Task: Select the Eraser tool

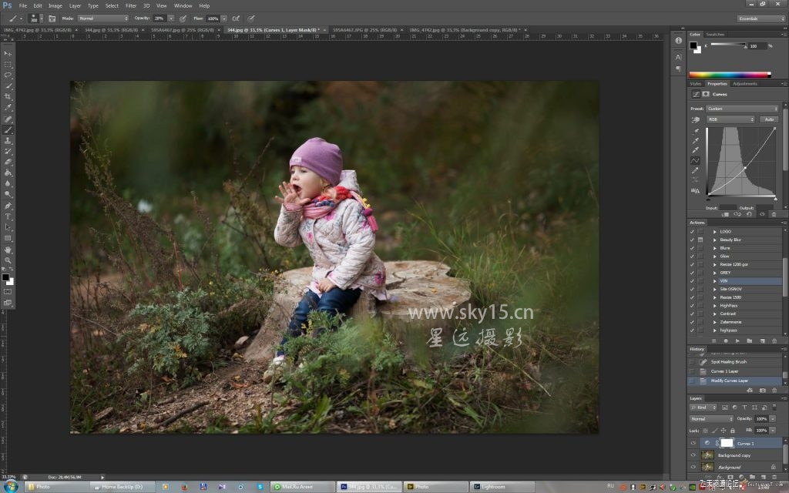Action: 8,162
